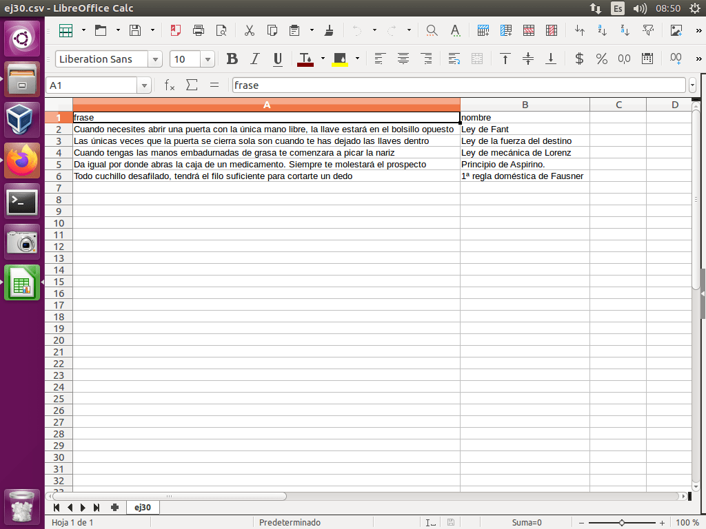Click the Function Wizard fx icon

pyautogui.click(x=170, y=85)
